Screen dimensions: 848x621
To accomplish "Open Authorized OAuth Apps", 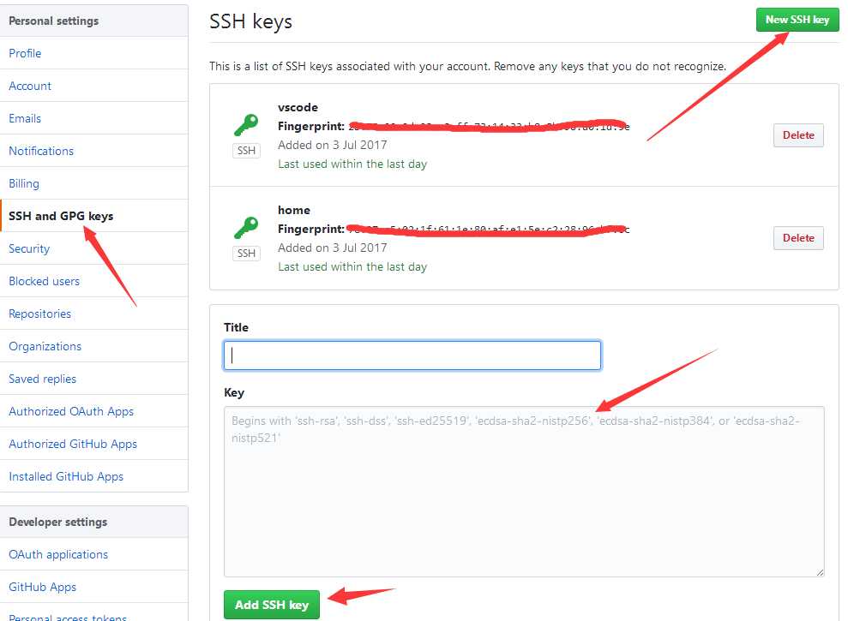I will coord(71,411).
